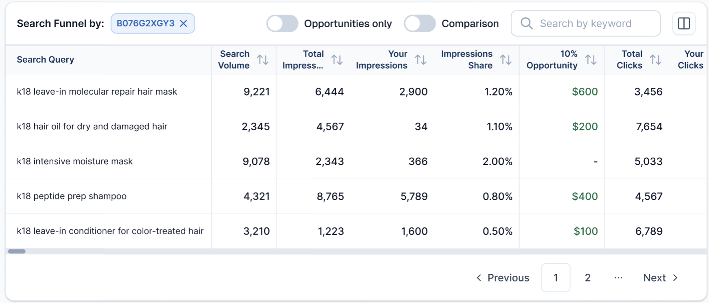Viewport: 709px width, 303px height.
Task: Sort by Your Impressions column
Action: coord(420,60)
